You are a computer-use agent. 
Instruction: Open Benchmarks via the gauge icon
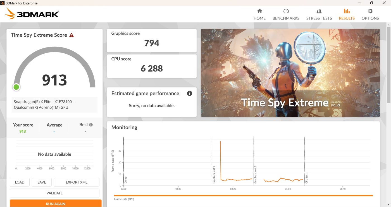[x=286, y=11]
